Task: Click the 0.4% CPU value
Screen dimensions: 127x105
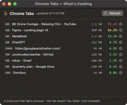Action: tap(113, 67)
